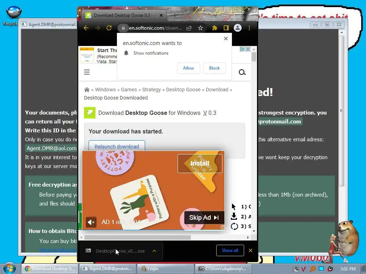Viewport: 366px width, 274px height.
Task: Skip the video ad
Action: point(204,218)
